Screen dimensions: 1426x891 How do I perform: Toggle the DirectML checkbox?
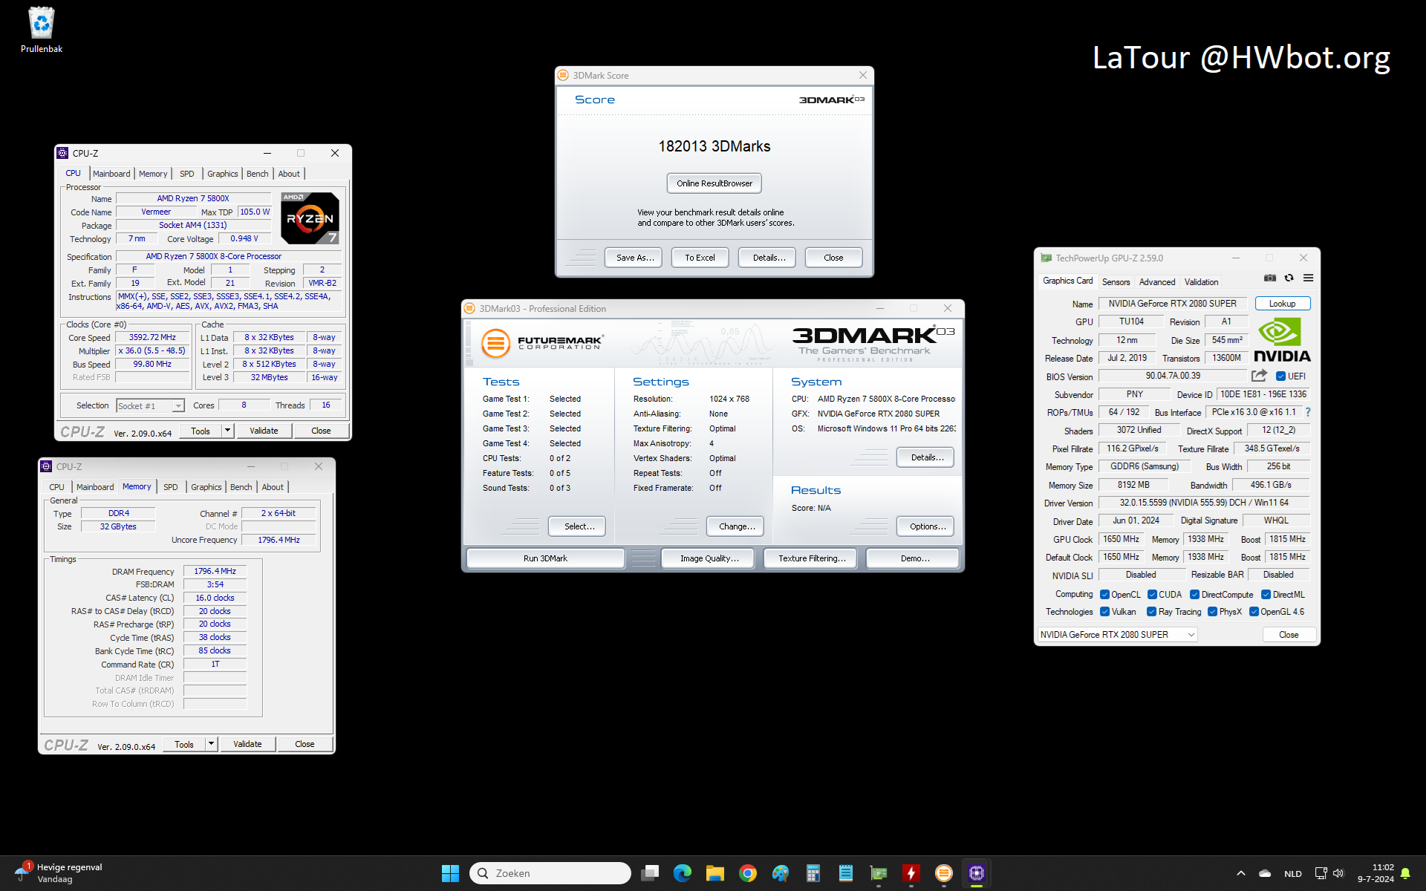(1266, 595)
